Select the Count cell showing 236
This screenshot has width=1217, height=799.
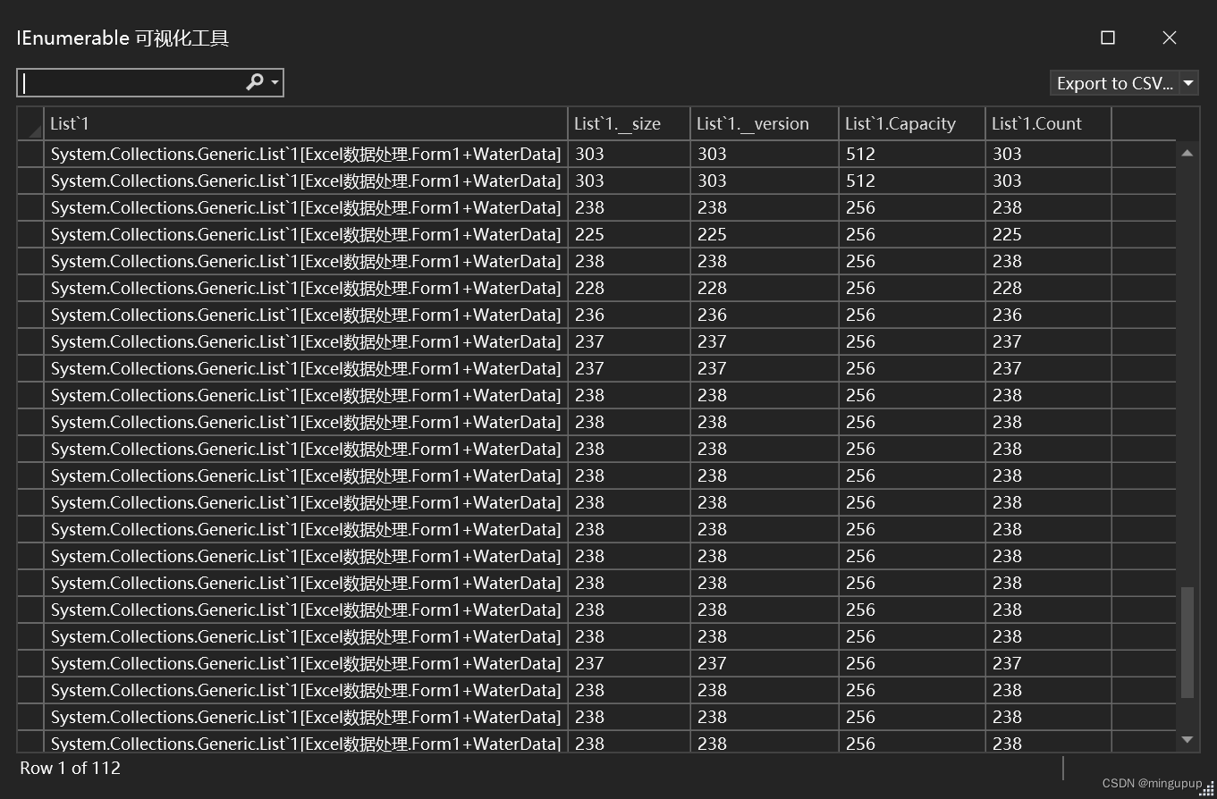pos(1048,315)
